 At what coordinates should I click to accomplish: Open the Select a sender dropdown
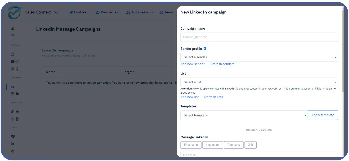pos(259,57)
